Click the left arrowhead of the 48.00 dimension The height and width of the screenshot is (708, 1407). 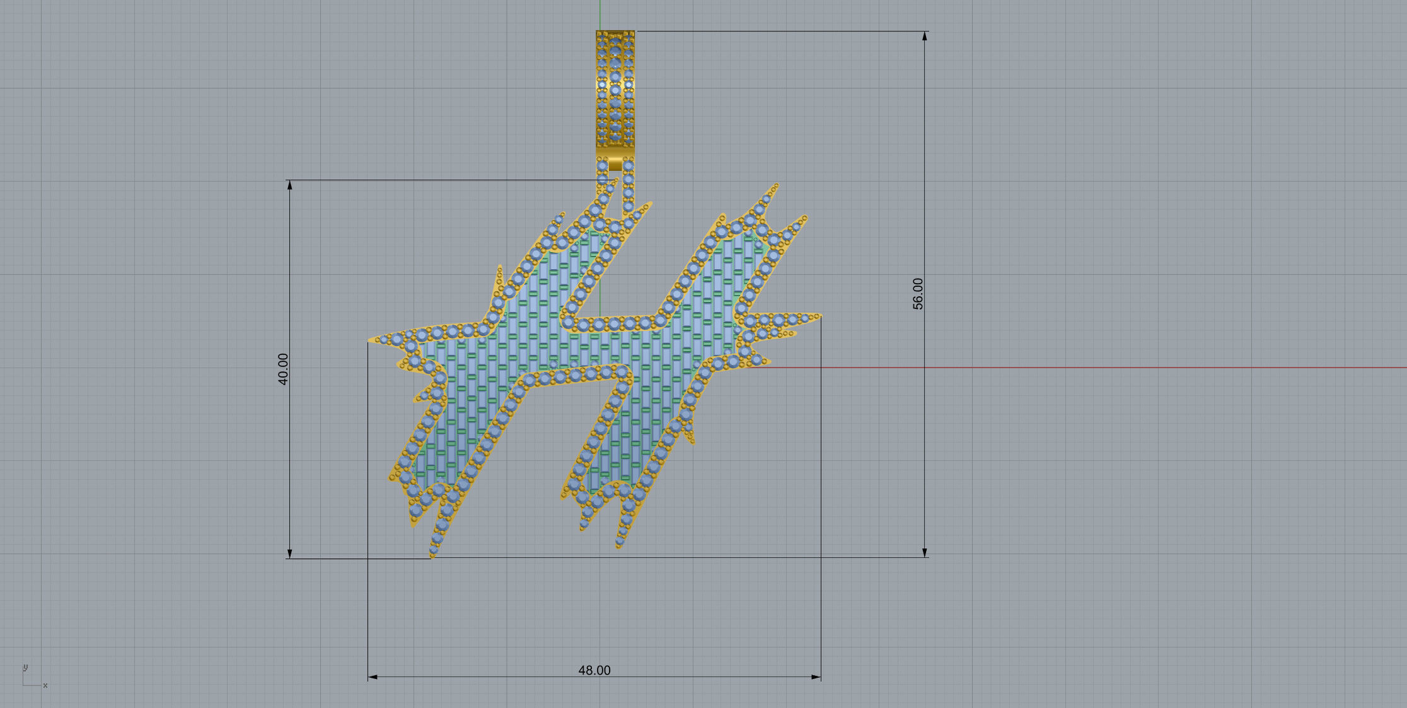coord(372,677)
